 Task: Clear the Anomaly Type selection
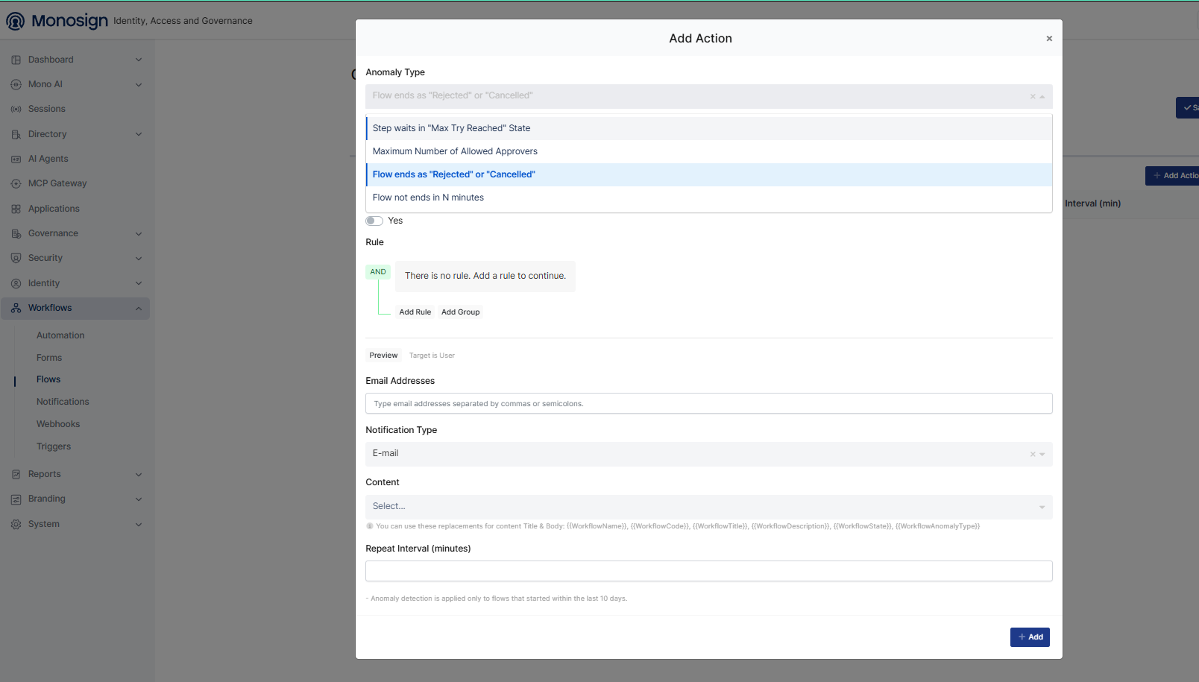pyautogui.click(x=1033, y=96)
